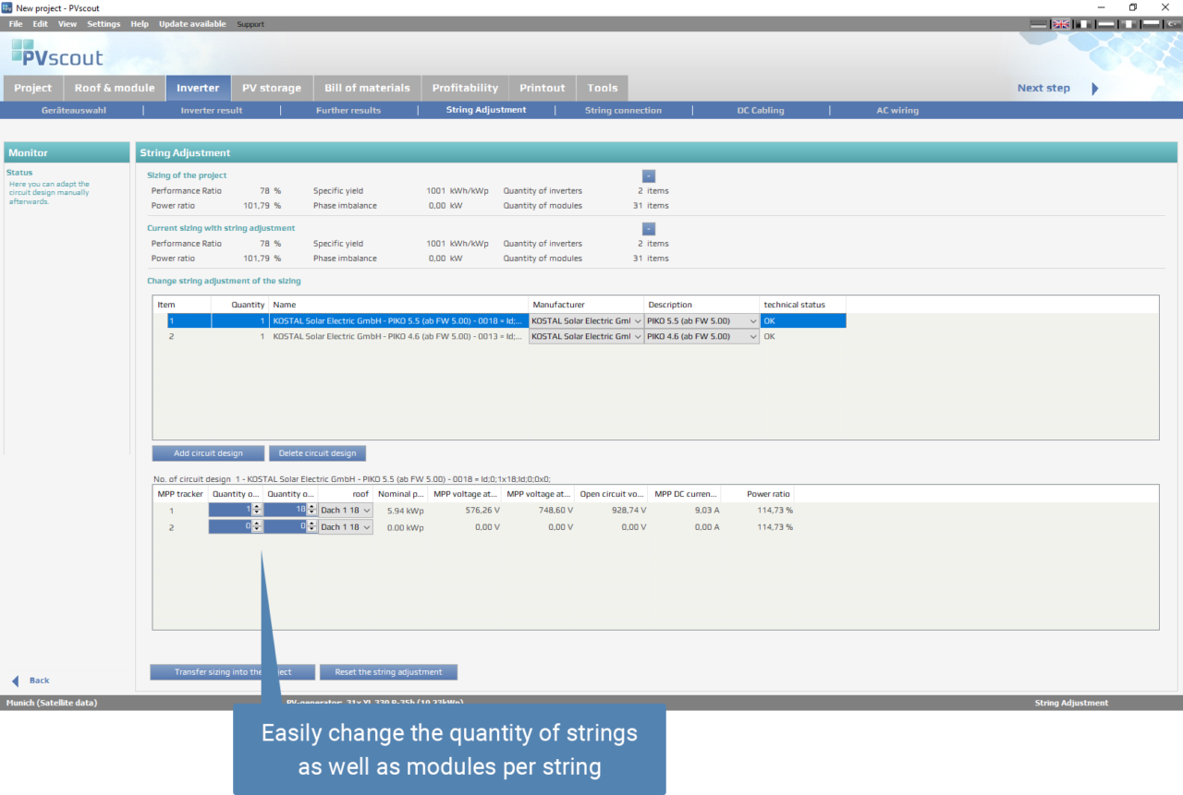Image resolution: width=1183 pixels, height=795 pixels.
Task: Open Description dropdown showing PIKO 4.6
Action: click(x=701, y=337)
